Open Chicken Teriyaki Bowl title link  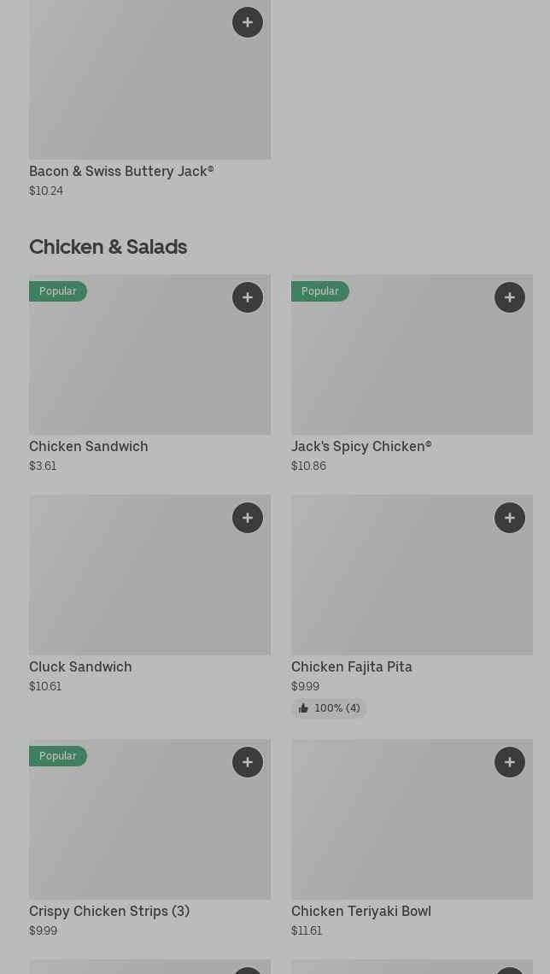[x=361, y=911]
